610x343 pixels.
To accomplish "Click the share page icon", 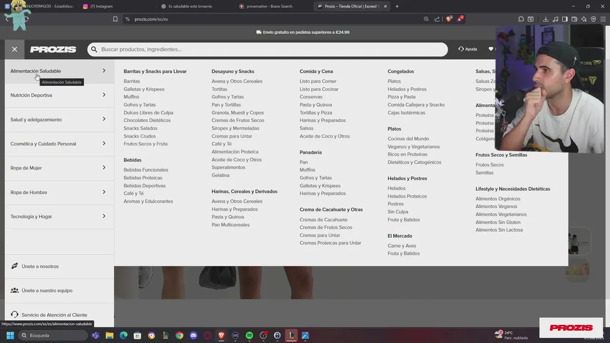I will coord(437,19).
